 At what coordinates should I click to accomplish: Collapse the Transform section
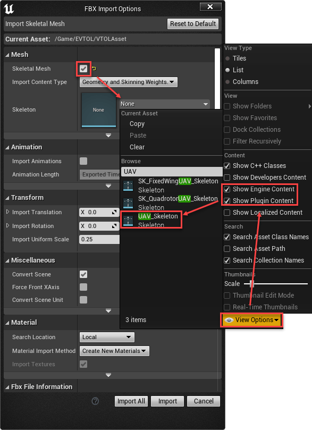tap(7, 198)
